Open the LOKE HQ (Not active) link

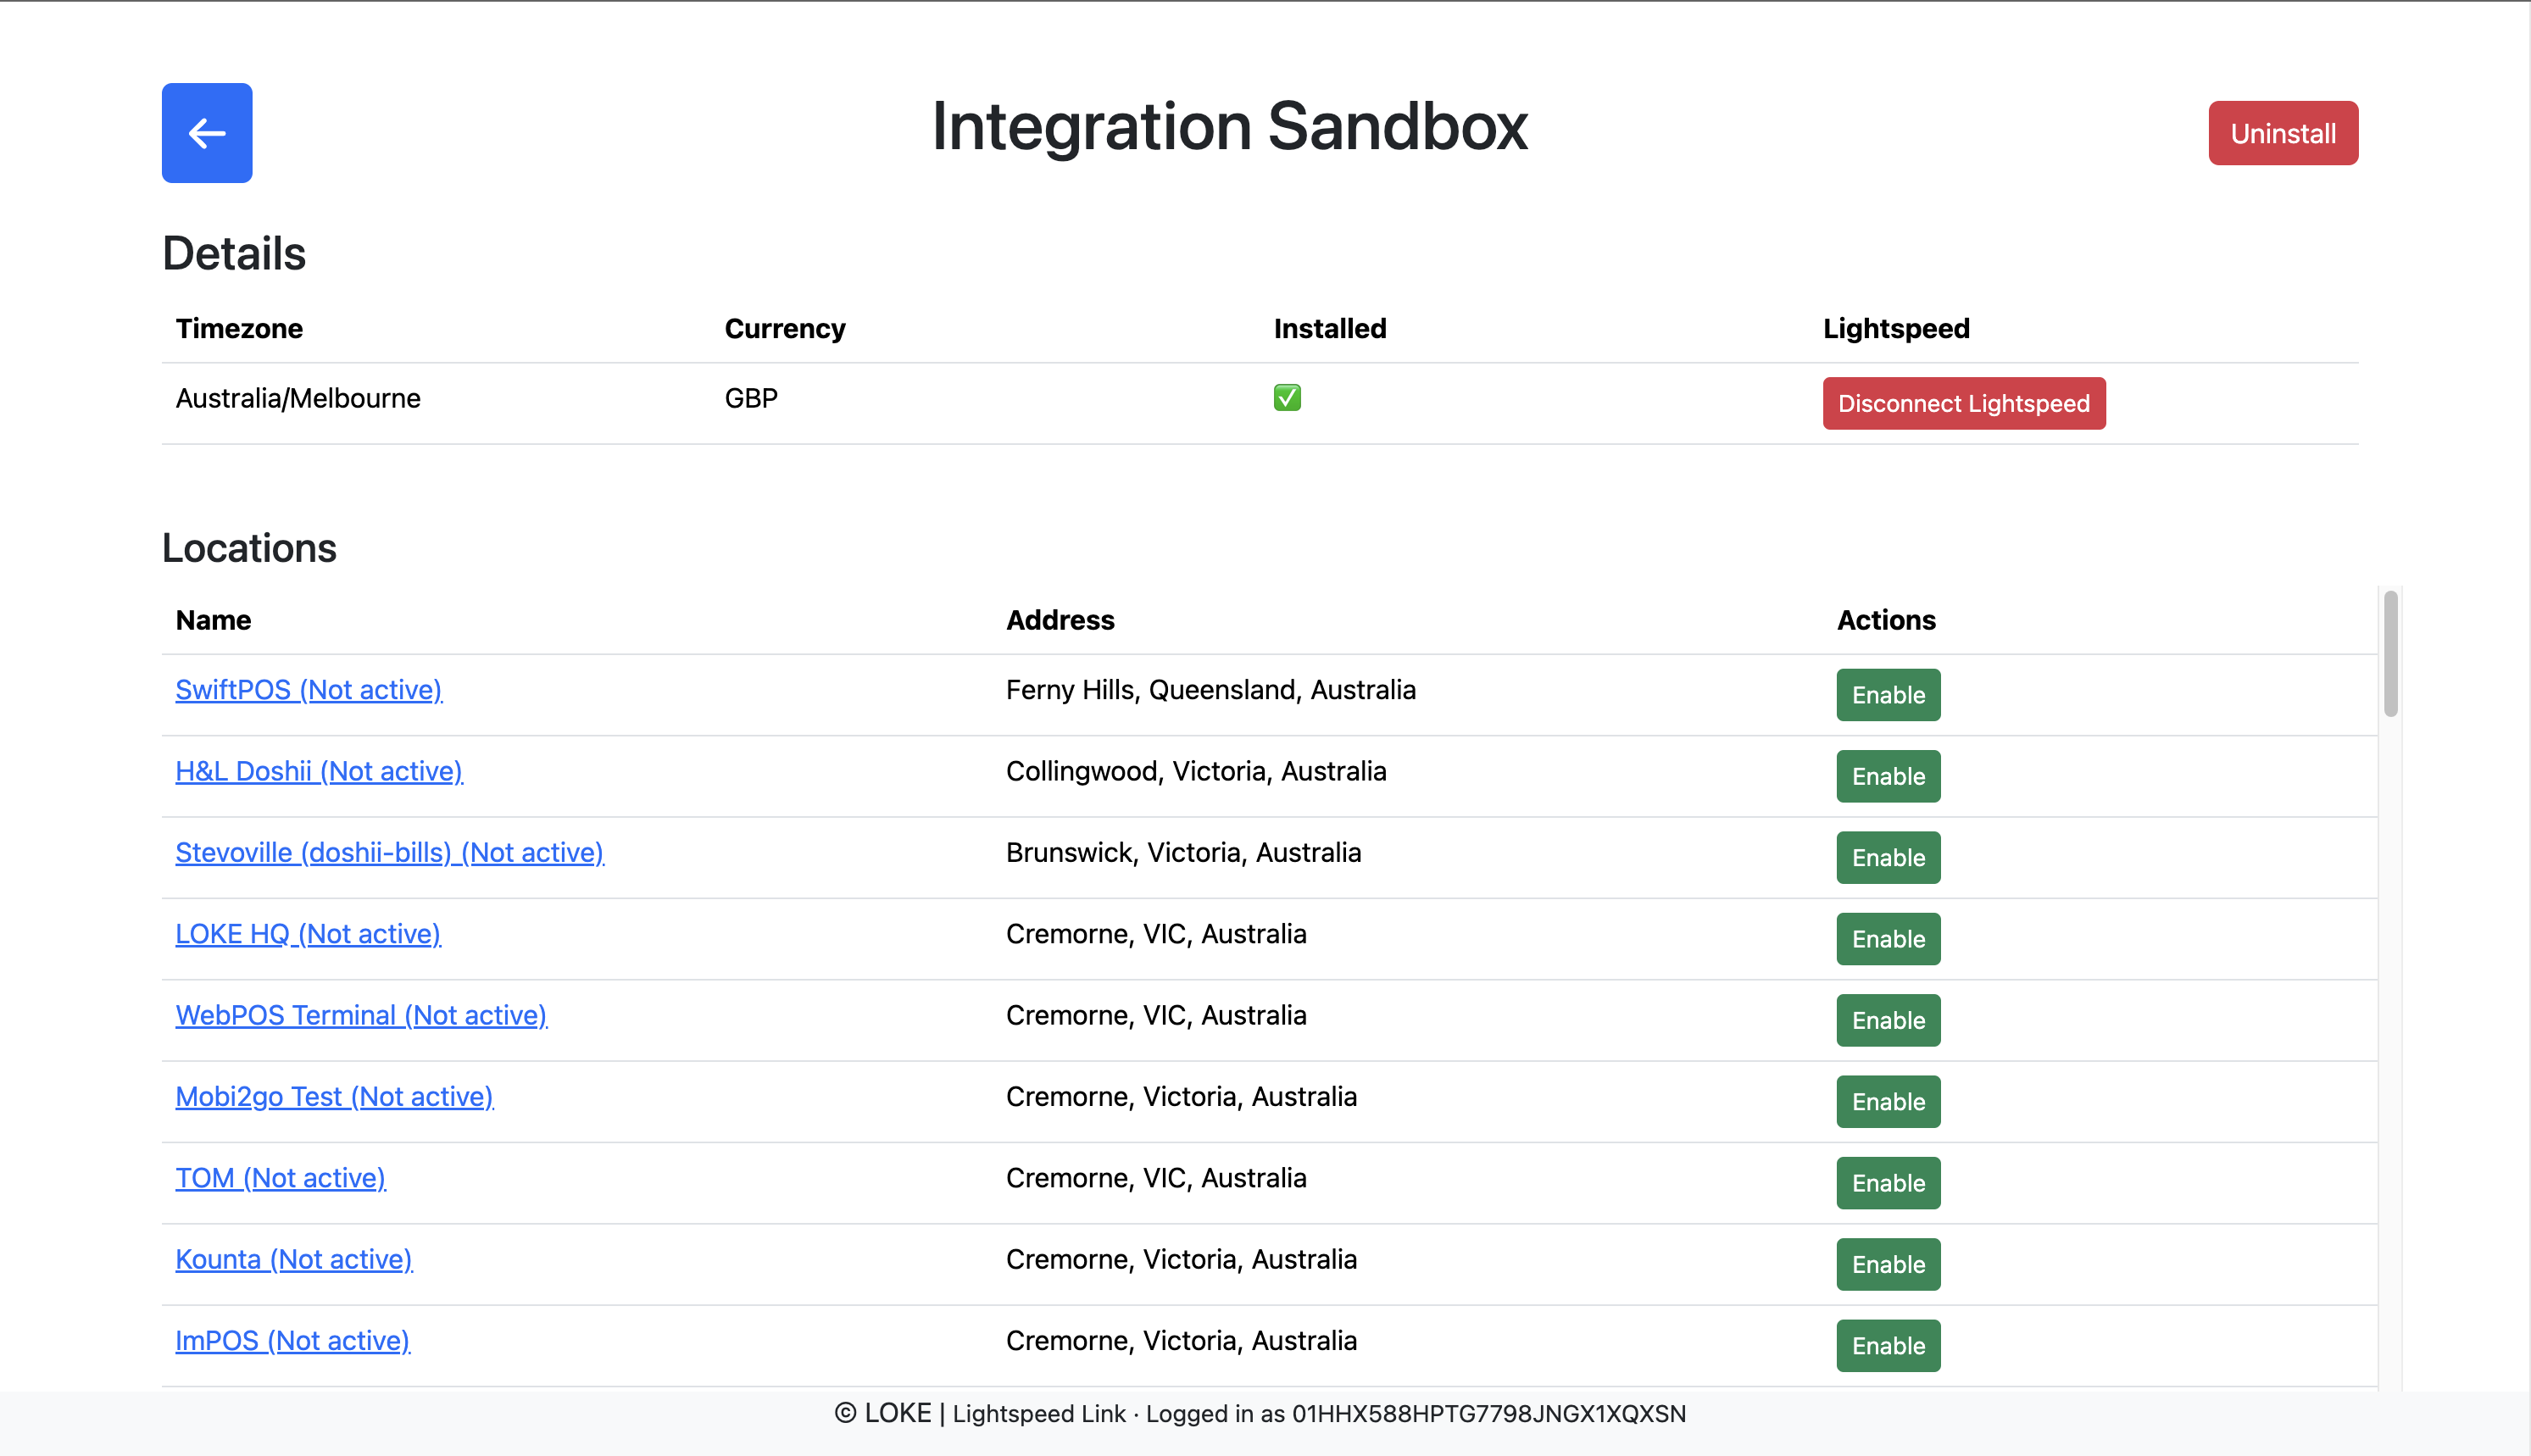point(308,934)
